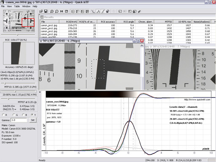The width and height of the screenshot is (216, 162).
Task: Open settings with the wrench icon
Action: point(139,11)
